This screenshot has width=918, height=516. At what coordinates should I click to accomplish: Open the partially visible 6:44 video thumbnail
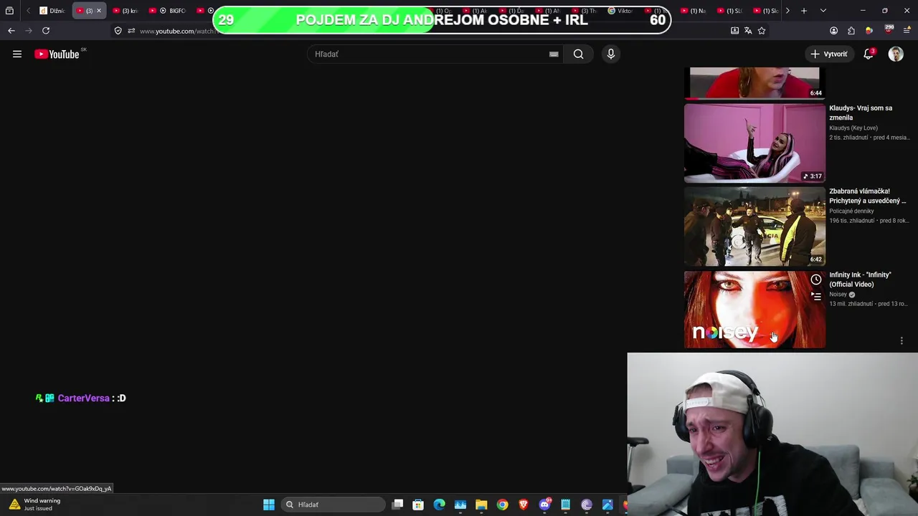point(754,83)
